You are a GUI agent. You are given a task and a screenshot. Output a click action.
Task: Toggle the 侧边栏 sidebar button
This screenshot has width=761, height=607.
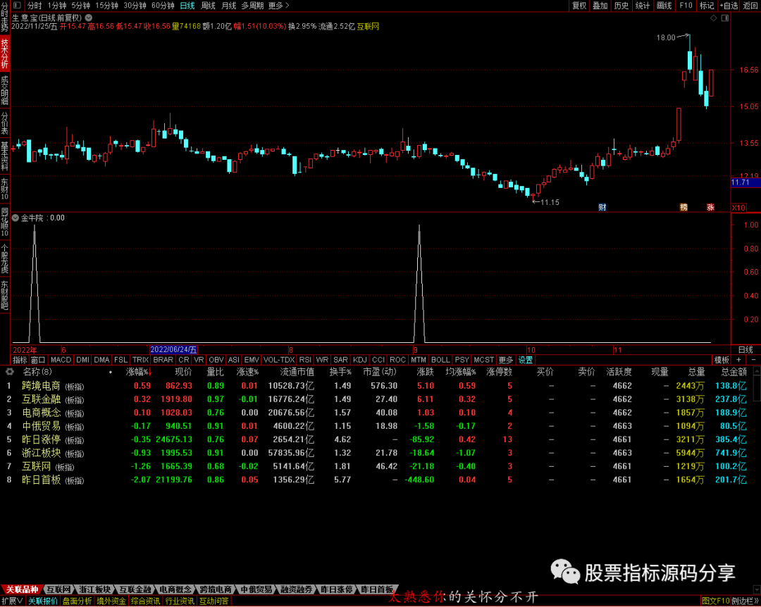(x=745, y=601)
